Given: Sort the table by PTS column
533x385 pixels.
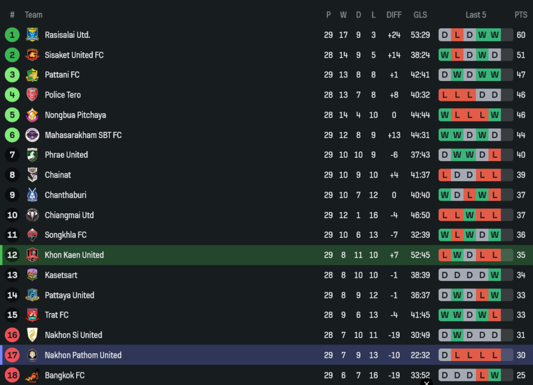Looking at the screenshot, I should click(521, 15).
